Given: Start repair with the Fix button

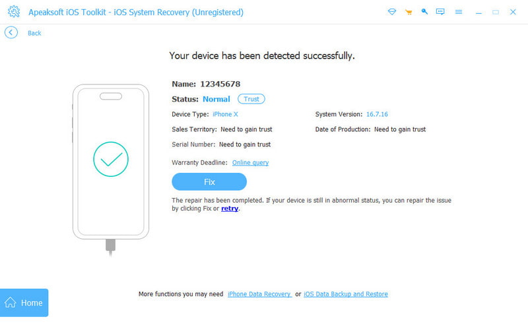Looking at the screenshot, I should [209, 182].
